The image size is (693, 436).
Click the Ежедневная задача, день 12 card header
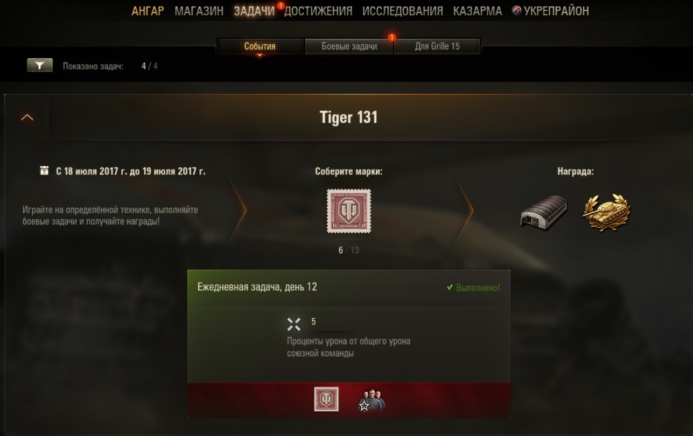click(348, 287)
